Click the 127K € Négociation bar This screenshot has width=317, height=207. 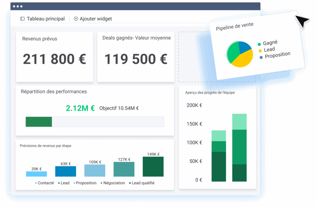click(x=124, y=169)
